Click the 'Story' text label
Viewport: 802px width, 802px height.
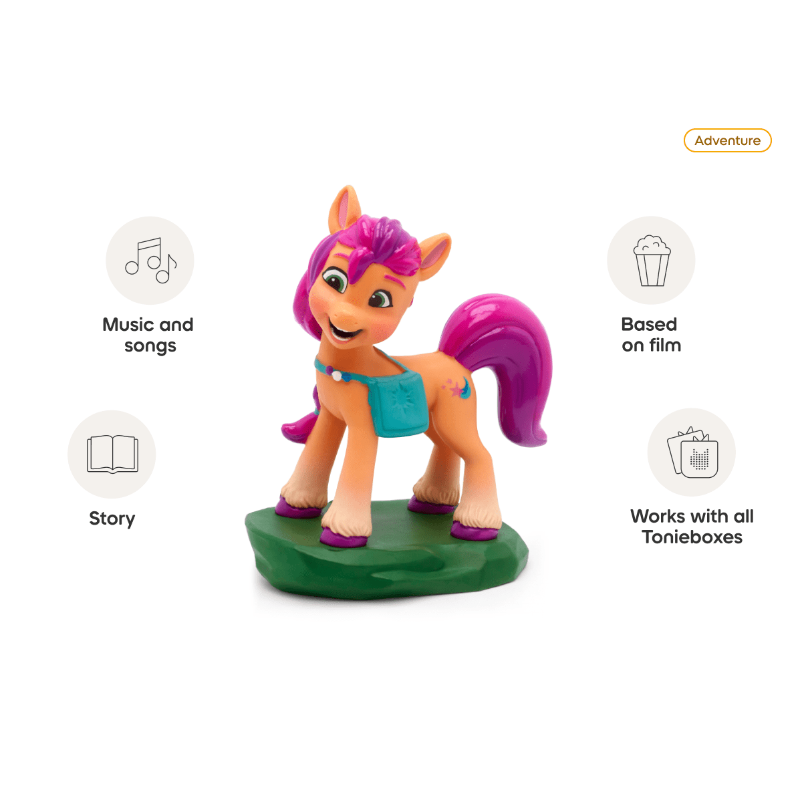click(x=112, y=519)
